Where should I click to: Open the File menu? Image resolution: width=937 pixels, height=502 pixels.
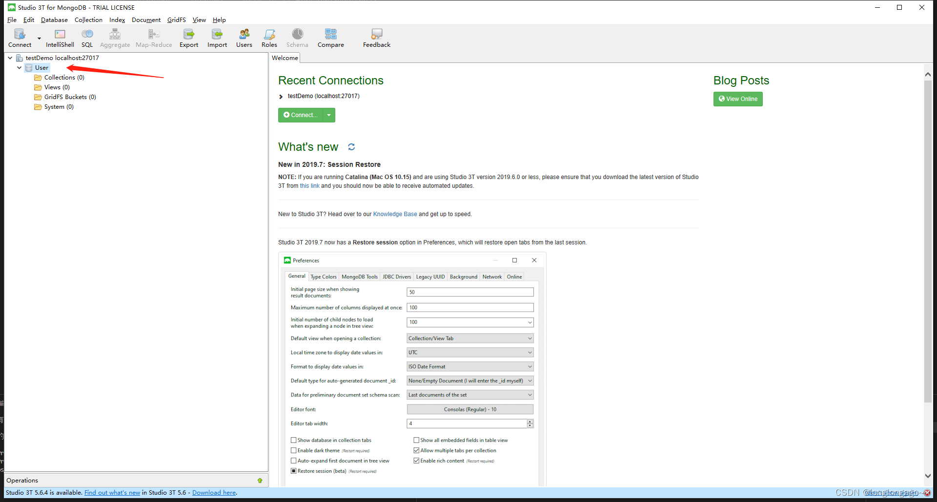[x=12, y=20]
